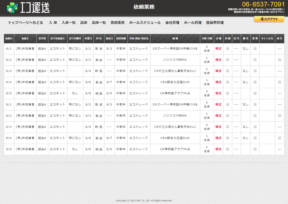
Task: Tick the 受理 checkbox in the second 8/2 row
Action: [255, 115]
